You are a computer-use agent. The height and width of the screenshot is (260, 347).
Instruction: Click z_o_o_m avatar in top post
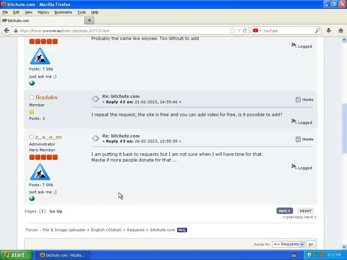coord(40,56)
